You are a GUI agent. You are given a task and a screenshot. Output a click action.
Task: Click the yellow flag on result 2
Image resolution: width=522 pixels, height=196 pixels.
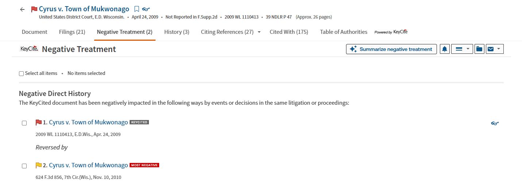tap(38, 165)
